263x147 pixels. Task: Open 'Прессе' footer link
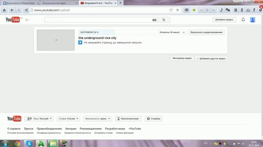(28, 129)
